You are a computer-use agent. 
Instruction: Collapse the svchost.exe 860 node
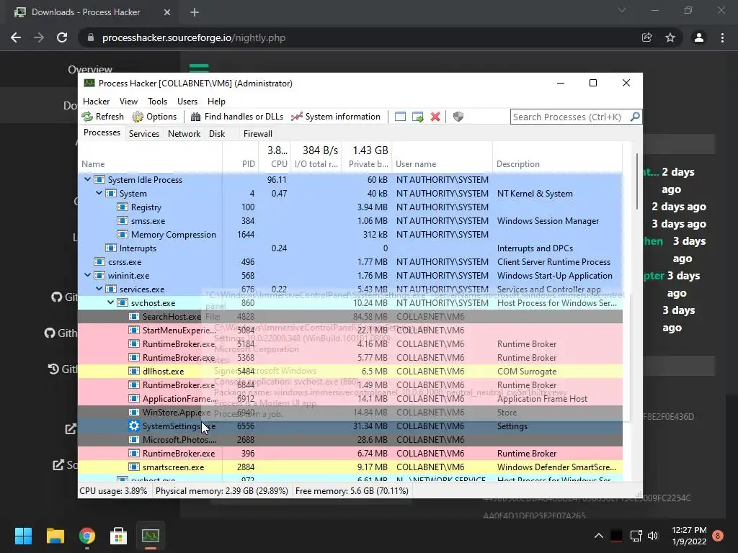pyautogui.click(x=110, y=302)
